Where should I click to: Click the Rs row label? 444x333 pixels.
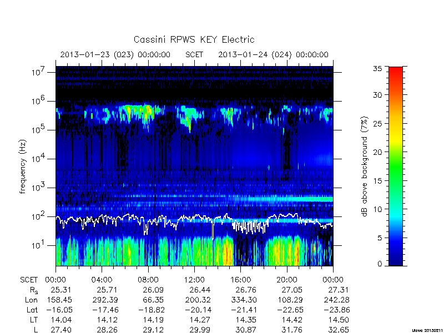click(x=34, y=290)
